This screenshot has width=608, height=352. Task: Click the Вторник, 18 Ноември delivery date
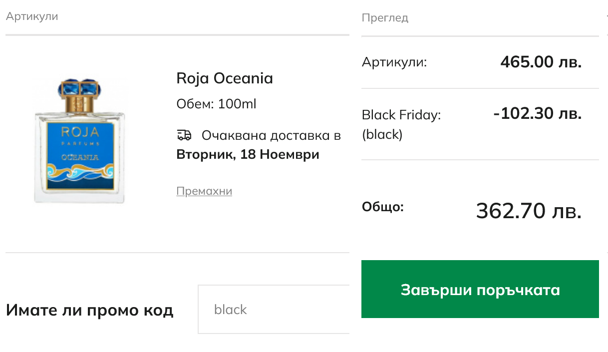pyautogui.click(x=248, y=154)
